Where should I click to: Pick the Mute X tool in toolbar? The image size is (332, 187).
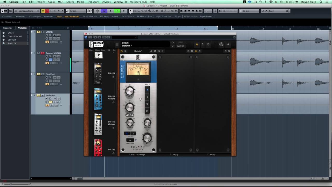click(x=153, y=11)
